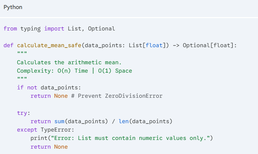Click the calculate_mean_safe function name
The width and height of the screenshot is (258, 154).
[x=49, y=45]
